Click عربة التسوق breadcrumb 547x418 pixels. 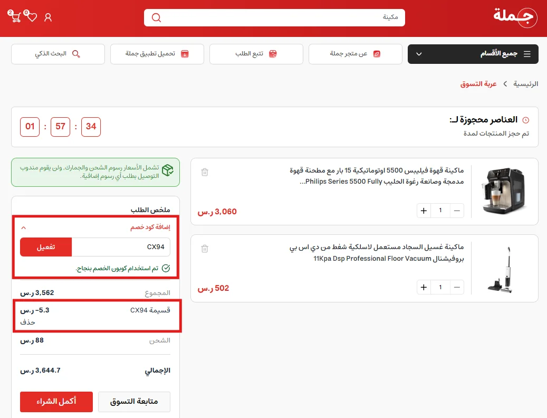pos(478,84)
